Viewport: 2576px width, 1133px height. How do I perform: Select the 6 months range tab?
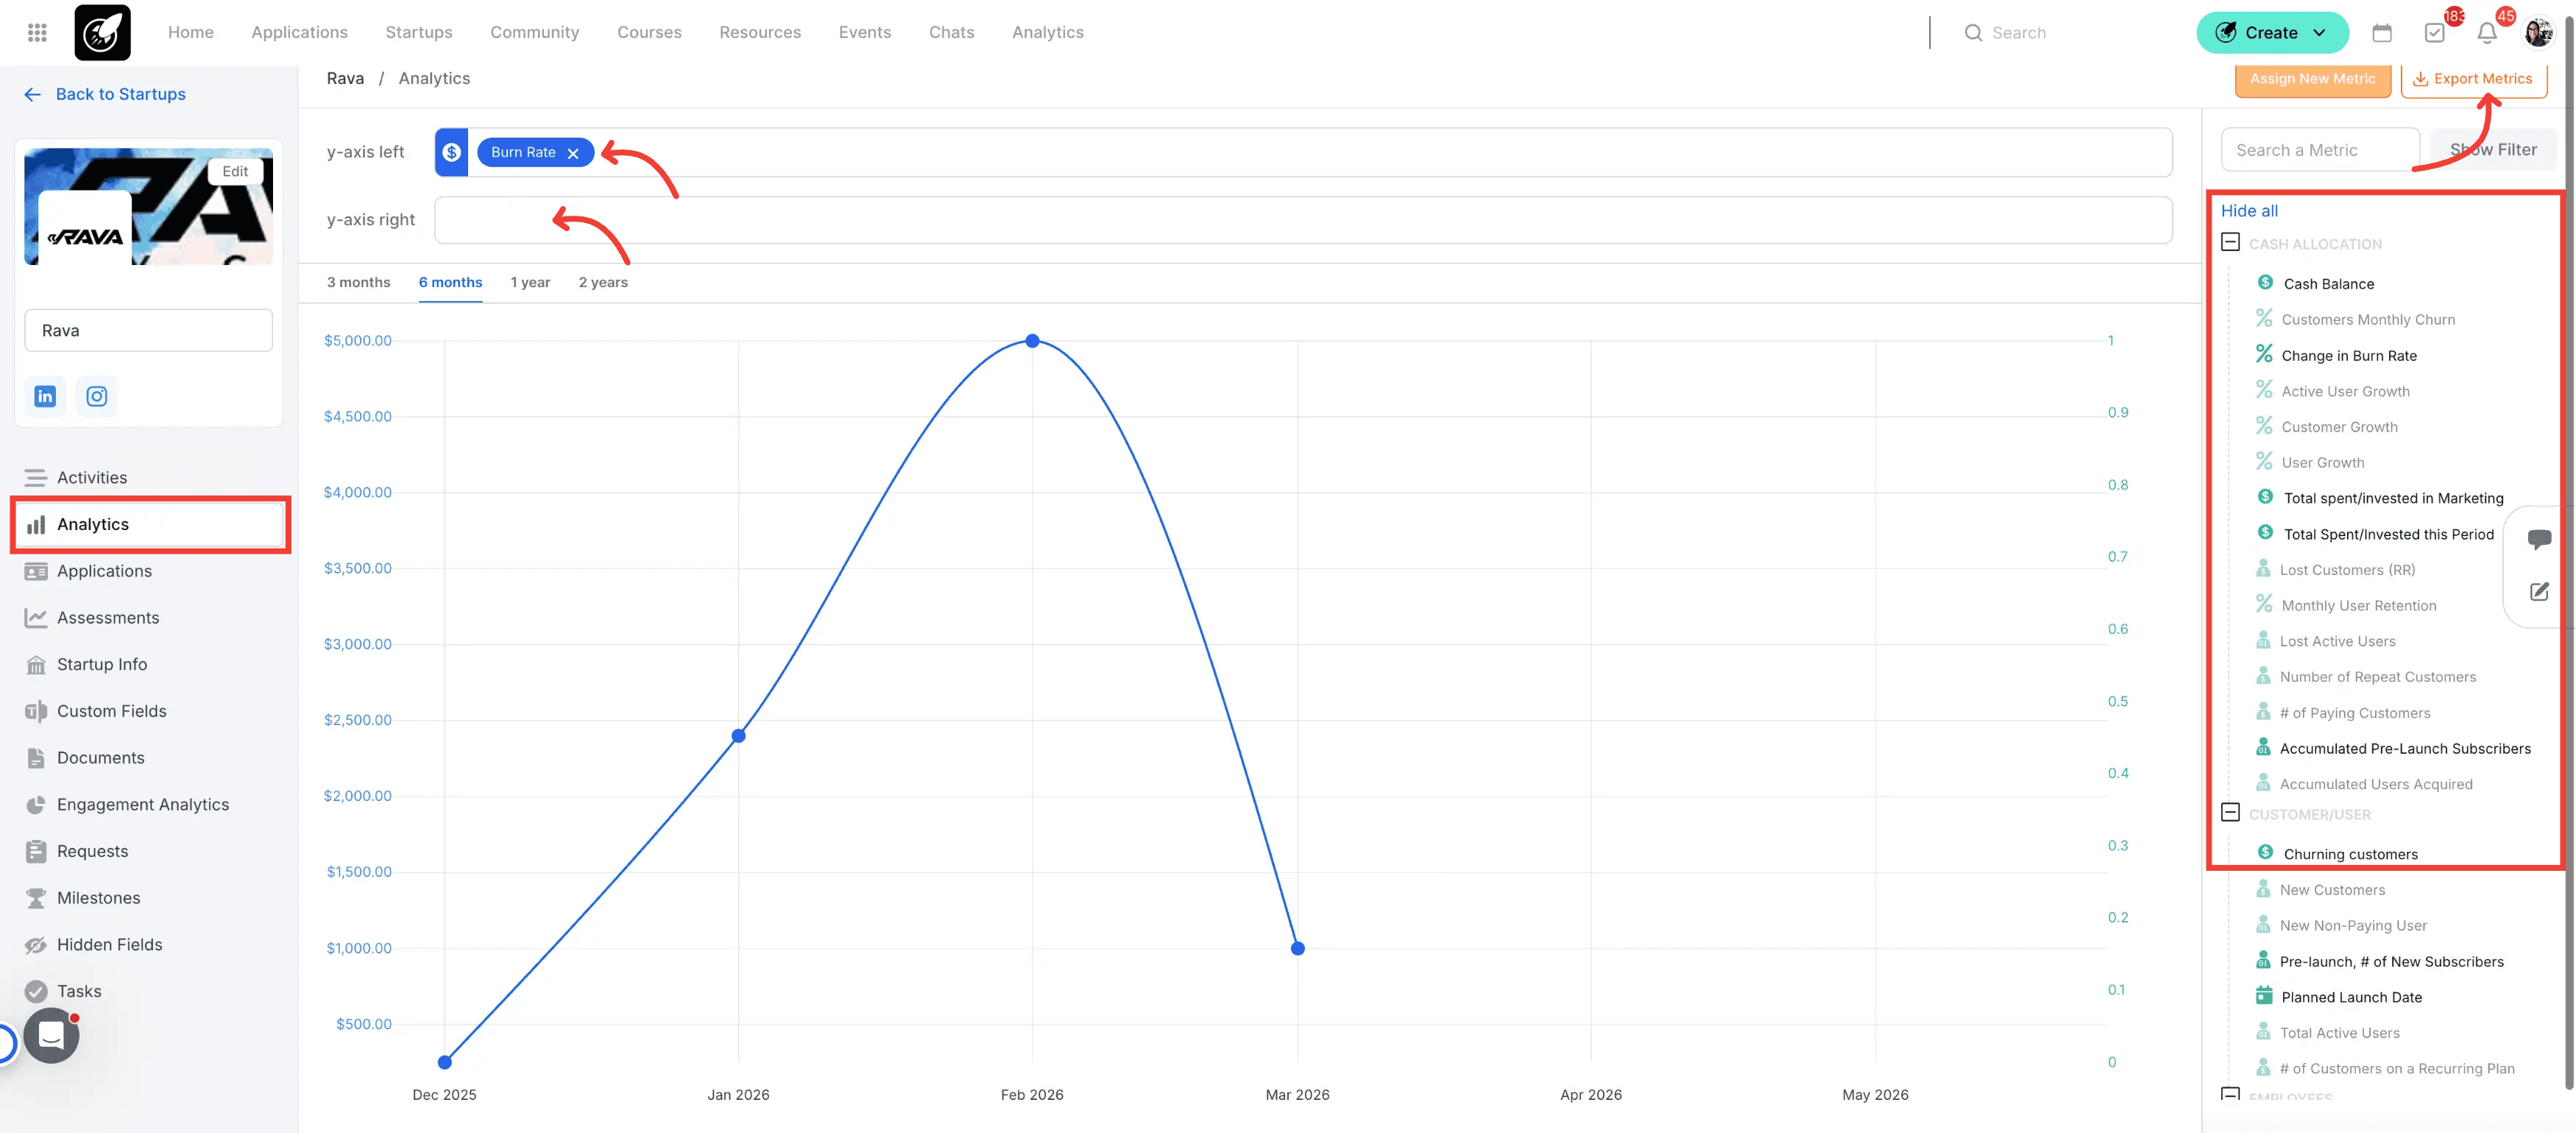[x=450, y=282]
